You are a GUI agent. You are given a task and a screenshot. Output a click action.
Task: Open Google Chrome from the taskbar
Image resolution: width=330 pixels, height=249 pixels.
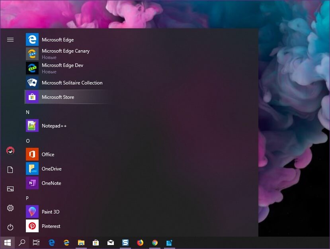point(155,243)
